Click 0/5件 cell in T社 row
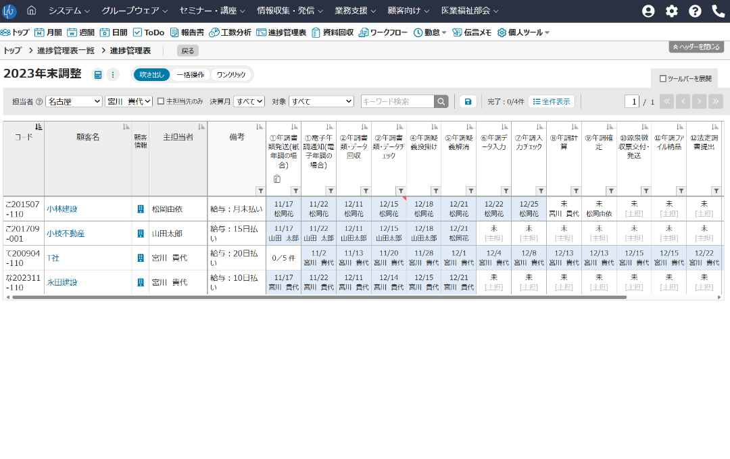 click(x=283, y=258)
